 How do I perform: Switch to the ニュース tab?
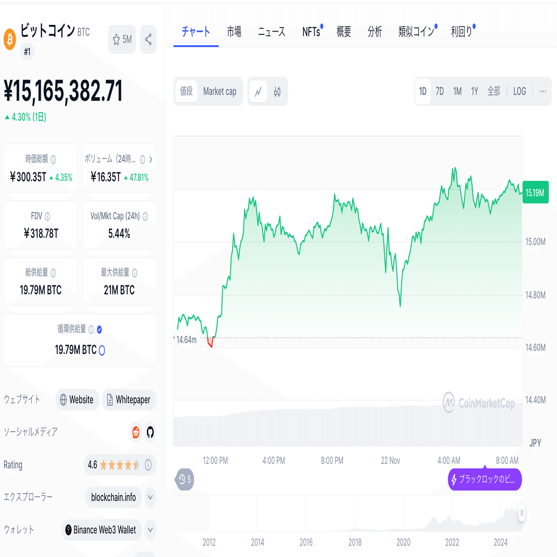click(x=271, y=32)
